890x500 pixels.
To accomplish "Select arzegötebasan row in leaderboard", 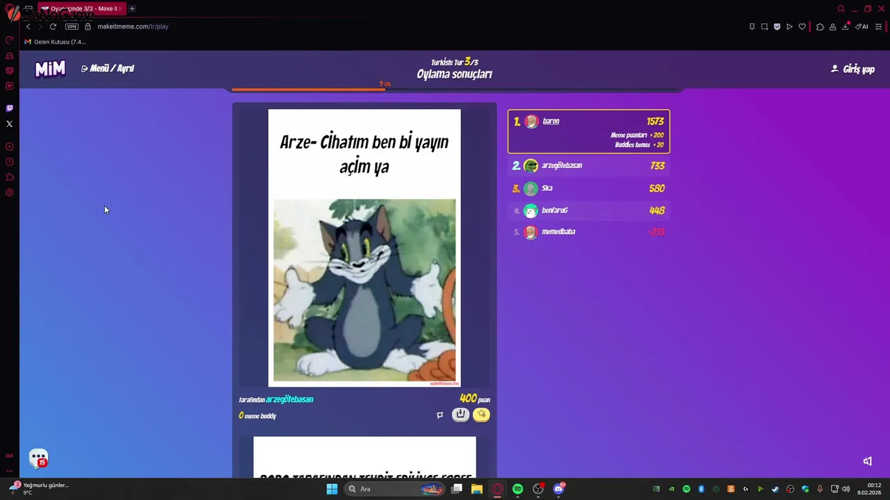I will coord(589,166).
